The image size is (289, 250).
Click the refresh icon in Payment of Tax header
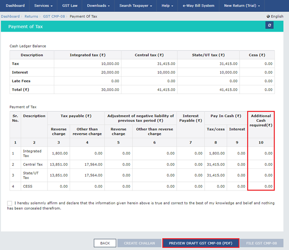[269, 25]
